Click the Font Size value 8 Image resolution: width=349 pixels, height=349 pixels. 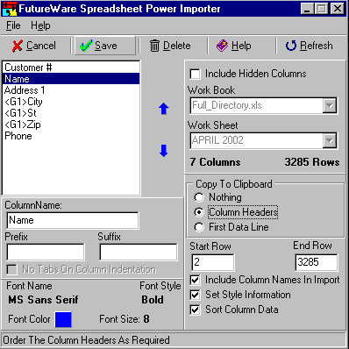coord(146,319)
